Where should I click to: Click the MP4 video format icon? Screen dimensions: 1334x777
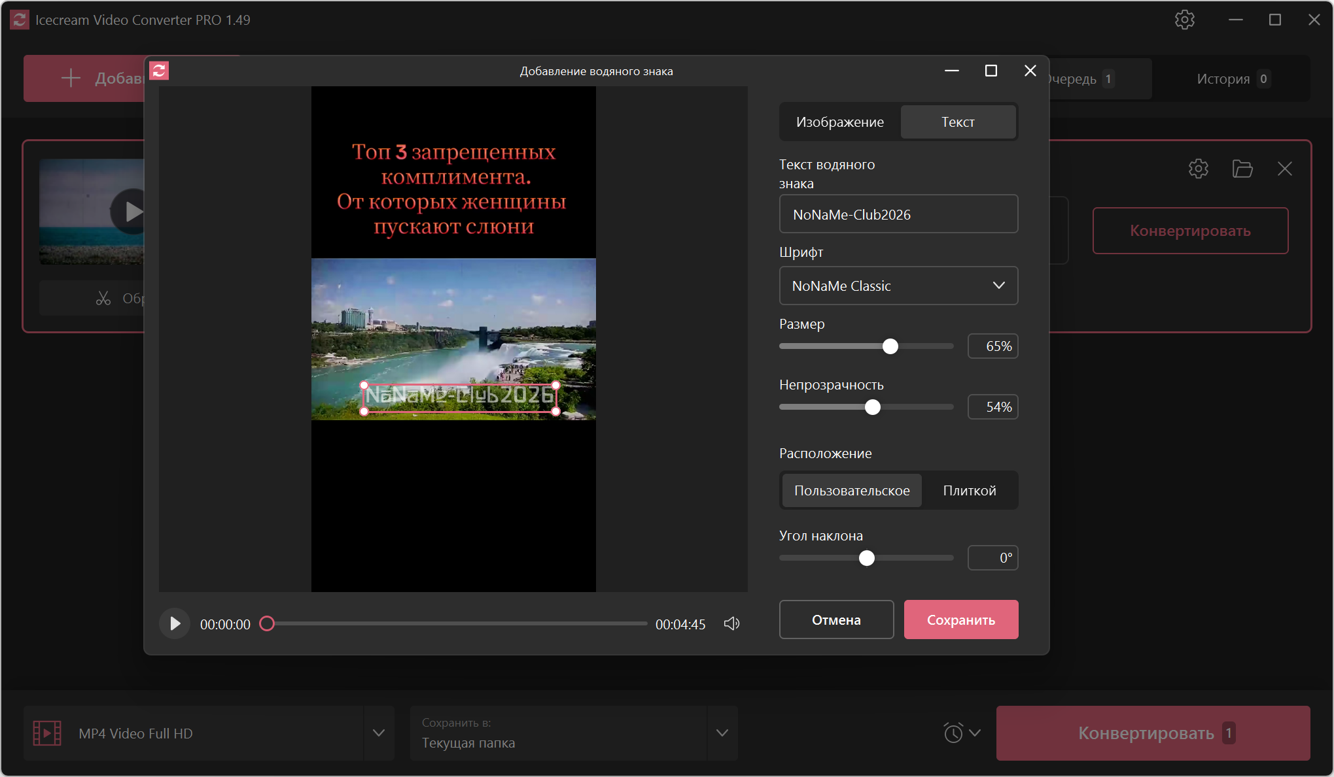pos(47,733)
